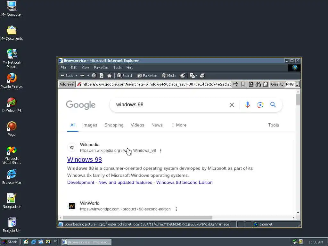The height and width of the screenshot is (246, 328).
Task: Click the insecure lock icon in address bar
Action: (x=79, y=84)
